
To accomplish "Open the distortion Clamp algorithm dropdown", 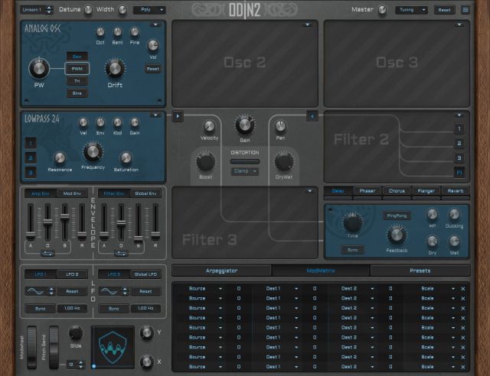I will [245, 171].
